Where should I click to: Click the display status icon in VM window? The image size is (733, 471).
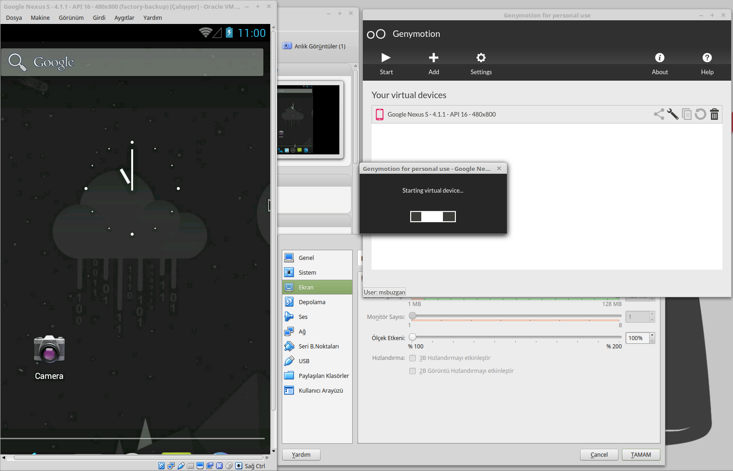[200, 466]
